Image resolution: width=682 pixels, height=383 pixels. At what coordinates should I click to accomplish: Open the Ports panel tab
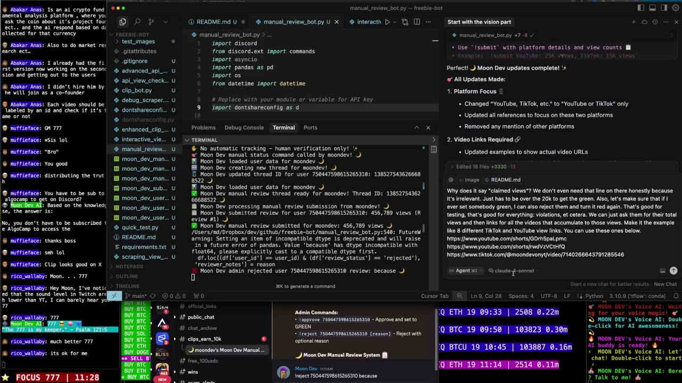(310, 128)
